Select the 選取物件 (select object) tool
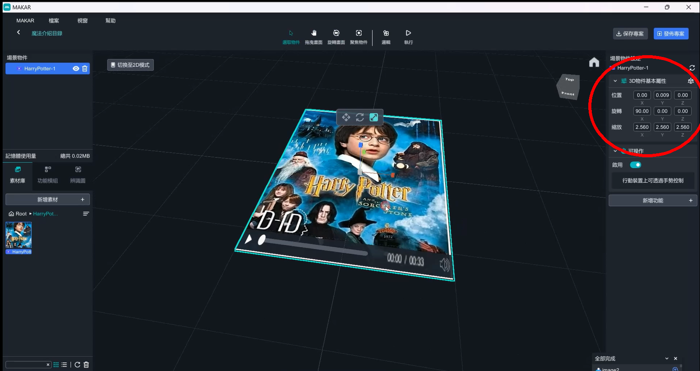This screenshot has width=700, height=371. coord(291,36)
